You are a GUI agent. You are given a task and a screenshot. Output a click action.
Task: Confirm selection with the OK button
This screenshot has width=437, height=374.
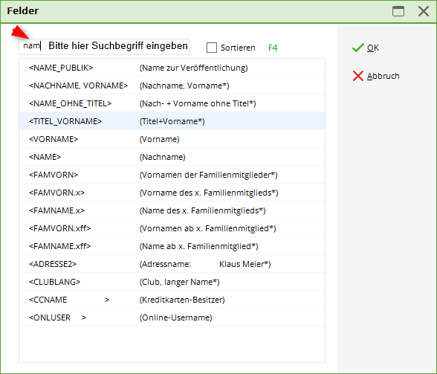(x=366, y=48)
